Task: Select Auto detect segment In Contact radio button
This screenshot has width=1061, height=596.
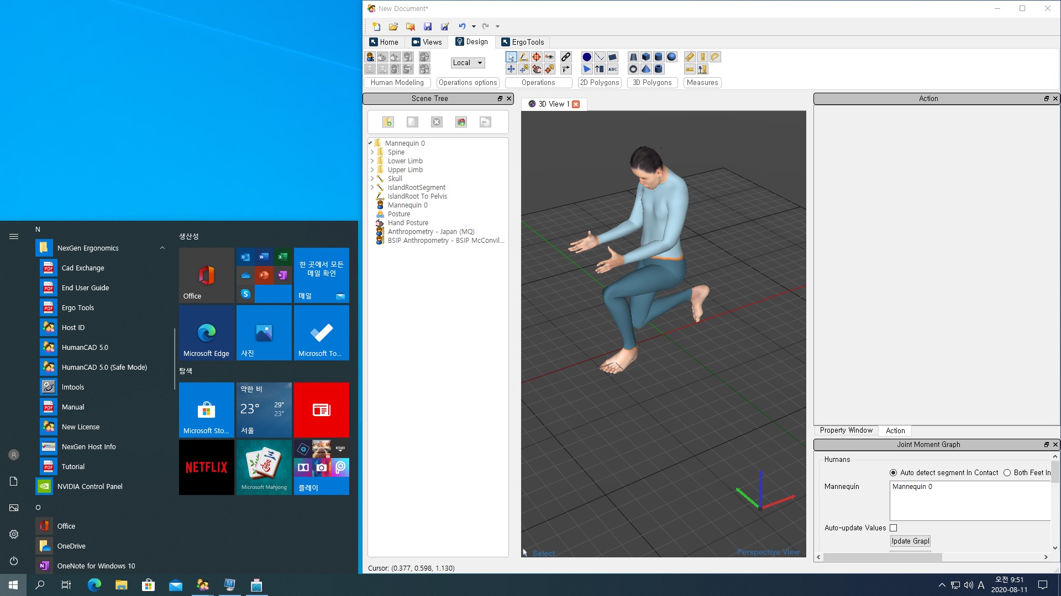Action: [894, 472]
